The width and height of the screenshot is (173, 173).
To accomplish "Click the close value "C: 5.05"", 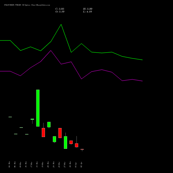I will point(60,9).
